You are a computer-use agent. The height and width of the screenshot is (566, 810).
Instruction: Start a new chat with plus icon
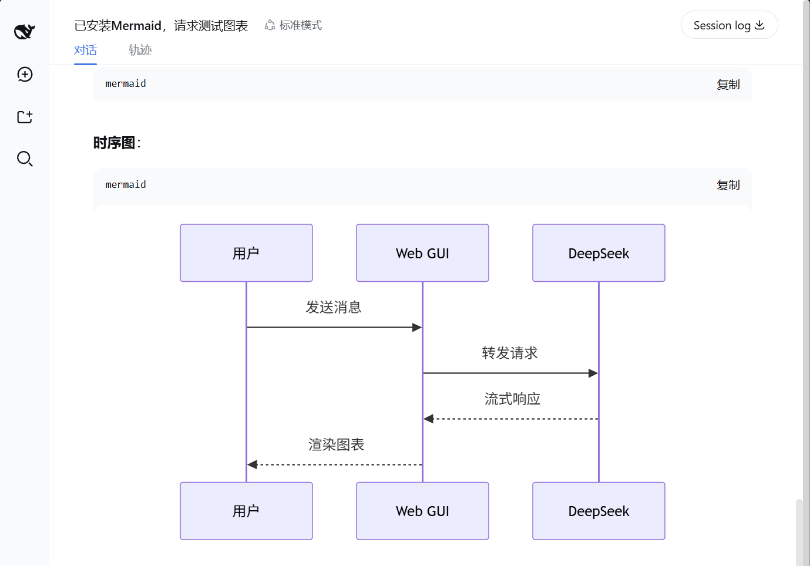coord(25,75)
